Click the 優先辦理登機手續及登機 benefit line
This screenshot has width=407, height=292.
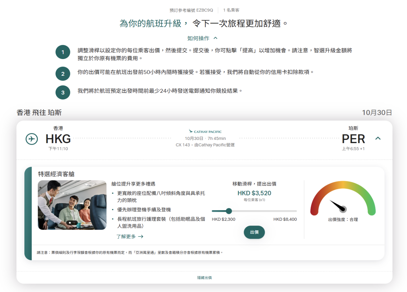pyautogui.click(x=144, y=210)
